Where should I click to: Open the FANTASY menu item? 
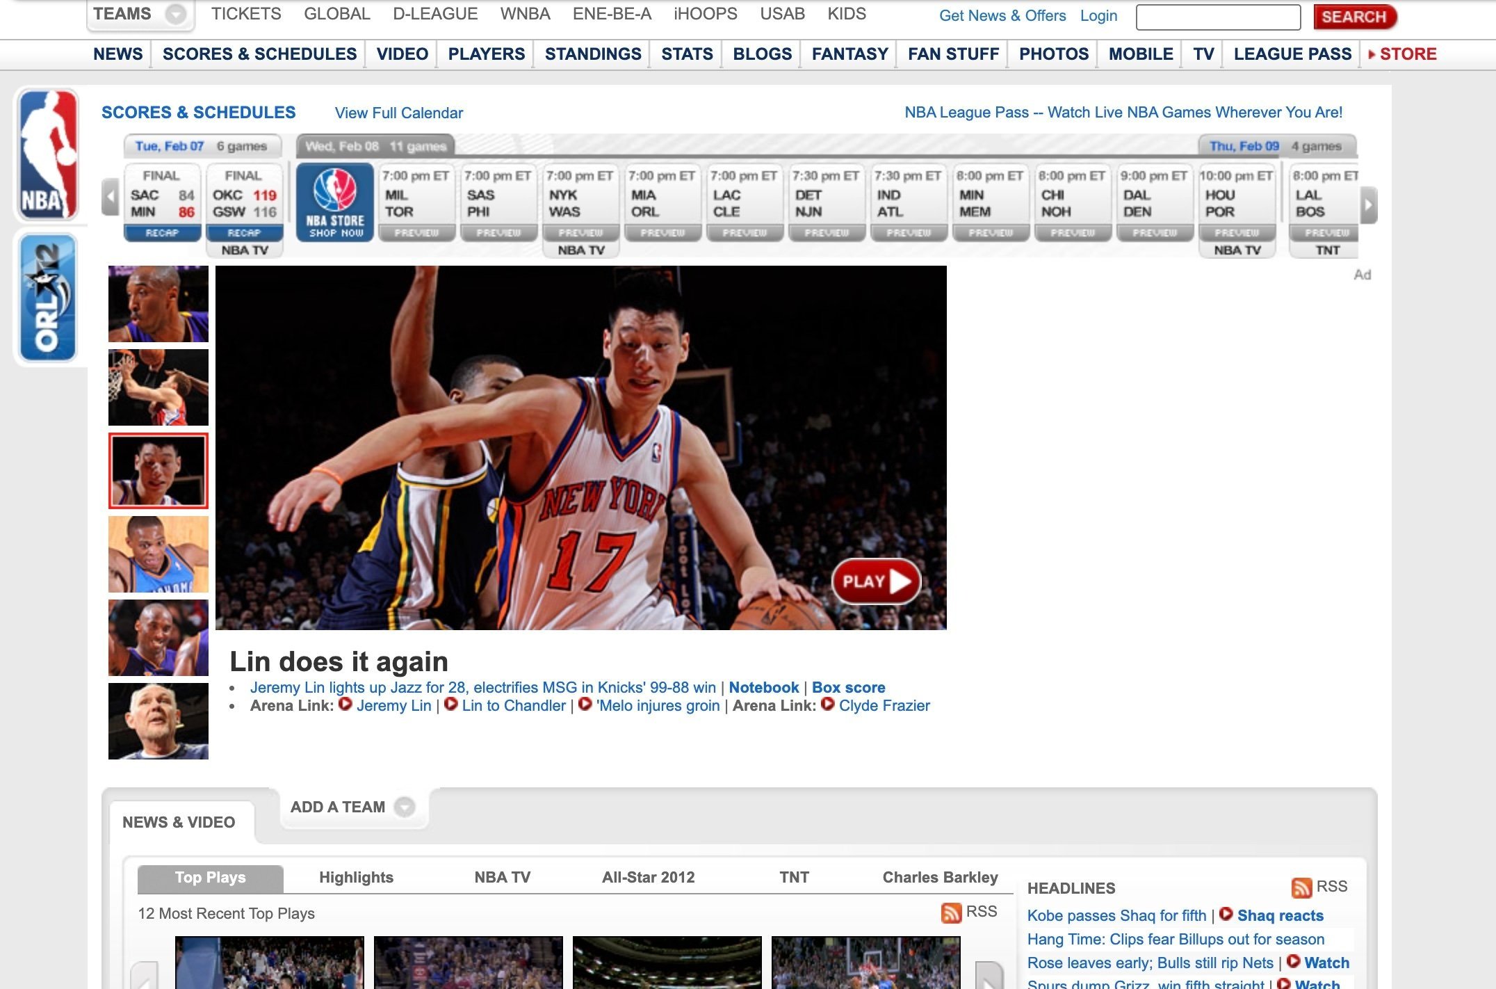(850, 54)
